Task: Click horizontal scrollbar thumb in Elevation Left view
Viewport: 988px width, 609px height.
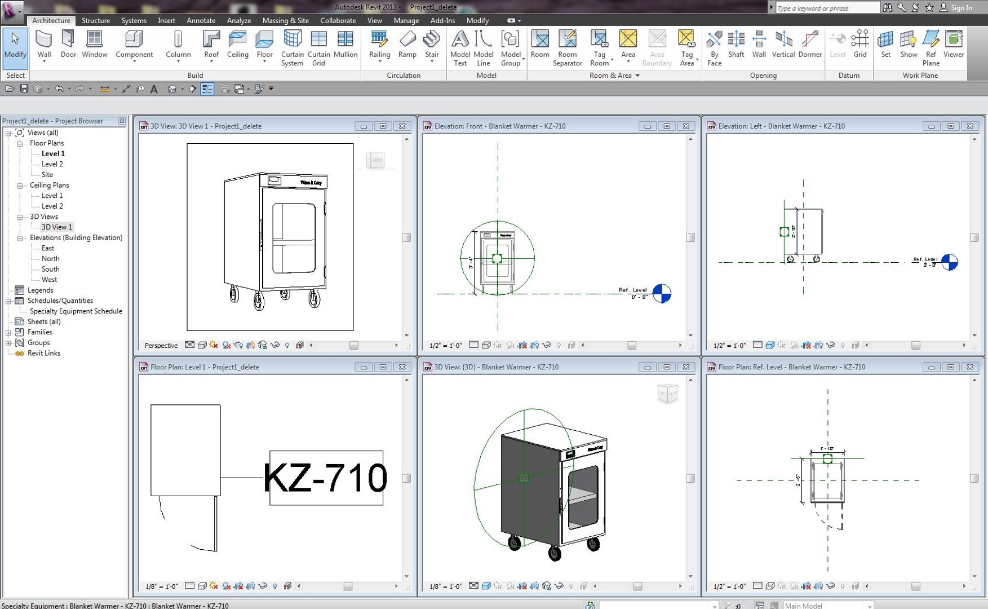Action: pos(916,346)
